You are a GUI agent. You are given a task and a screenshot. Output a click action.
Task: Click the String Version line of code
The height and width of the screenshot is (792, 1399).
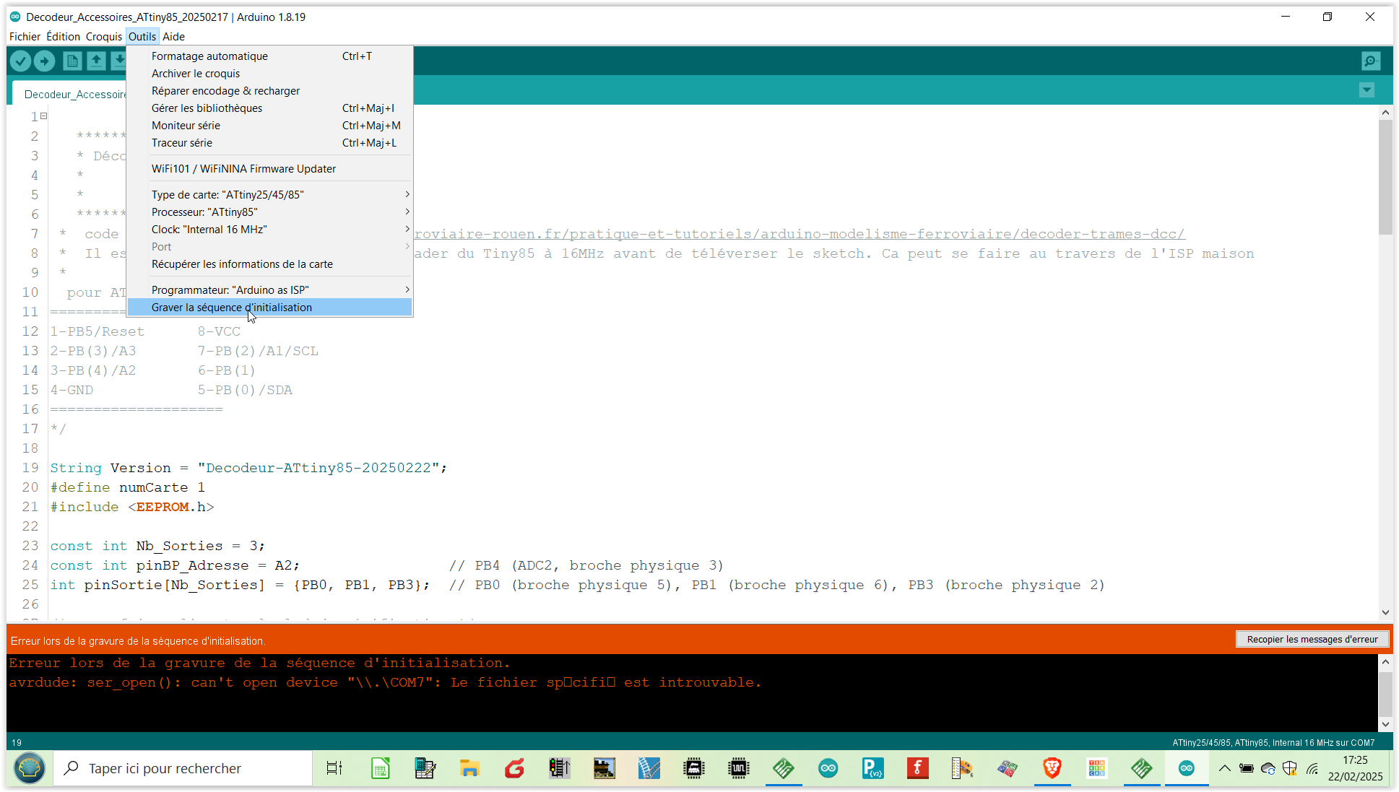[248, 468]
